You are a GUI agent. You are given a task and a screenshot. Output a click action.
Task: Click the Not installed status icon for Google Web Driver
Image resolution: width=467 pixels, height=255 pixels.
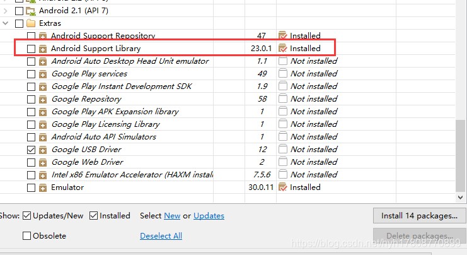pyautogui.click(x=283, y=162)
